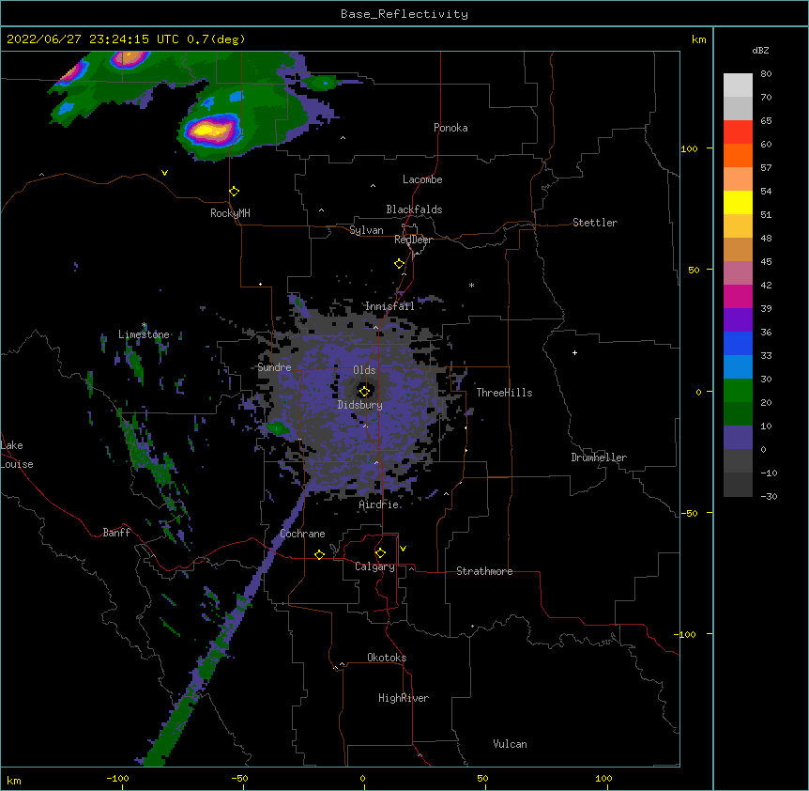This screenshot has width=809, height=791.
Task: Click the 'HighRiver' town label
Action: [404, 698]
